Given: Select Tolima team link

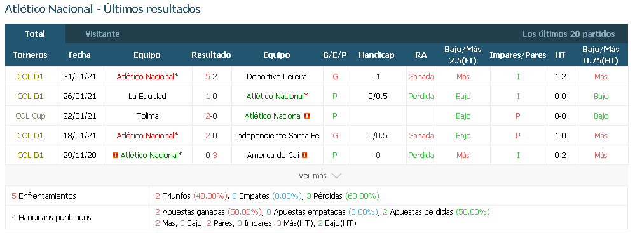Looking at the screenshot, I should click(147, 116).
